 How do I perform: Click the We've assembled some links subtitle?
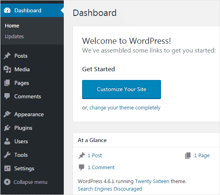point(149,51)
